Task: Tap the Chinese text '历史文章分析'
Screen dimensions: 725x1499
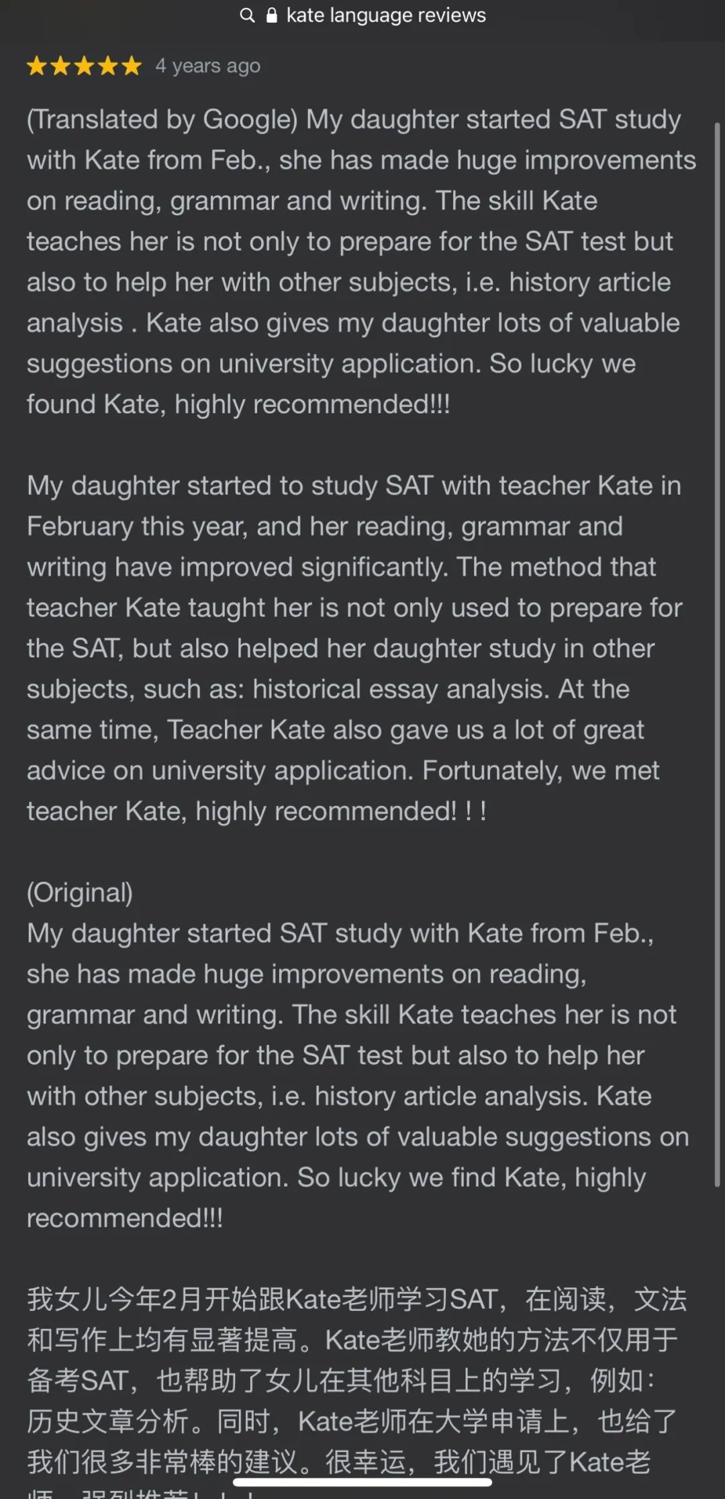Action: coord(107,1420)
